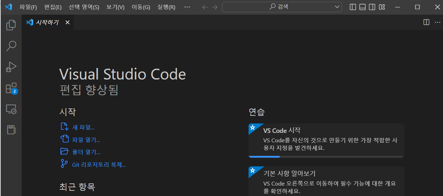Open editor More Actions ellipsis
Screen dimensions: 443x196
point(437,22)
